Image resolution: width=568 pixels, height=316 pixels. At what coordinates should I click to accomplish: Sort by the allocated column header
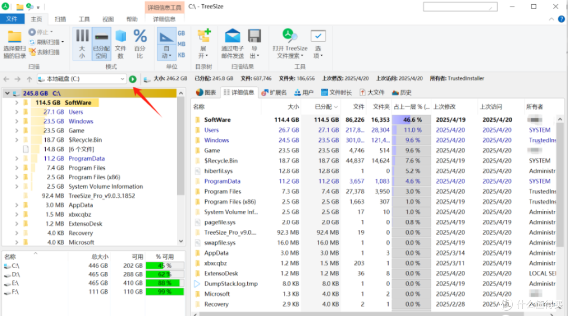[323, 107]
